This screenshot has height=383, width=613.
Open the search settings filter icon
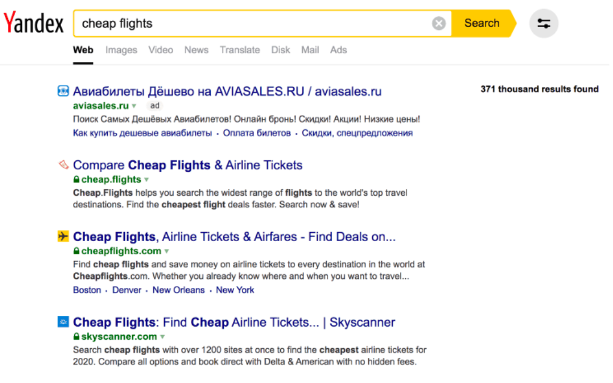[x=544, y=24]
